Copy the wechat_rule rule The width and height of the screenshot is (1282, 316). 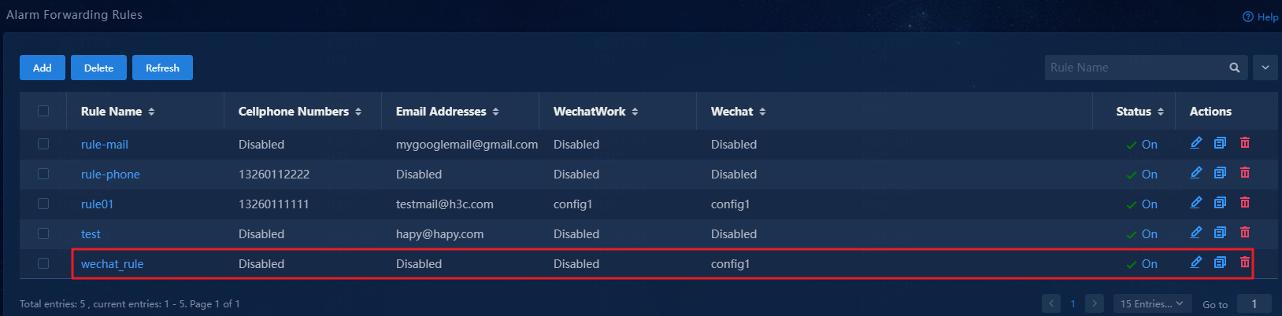1220,263
